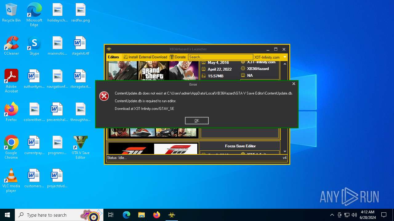This screenshot has width=394, height=221.
Task: Open the Windows Start menu
Action: (7, 215)
